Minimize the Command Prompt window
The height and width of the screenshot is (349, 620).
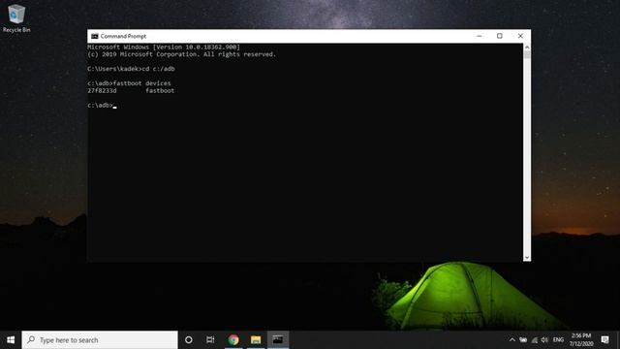pyautogui.click(x=480, y=36)
